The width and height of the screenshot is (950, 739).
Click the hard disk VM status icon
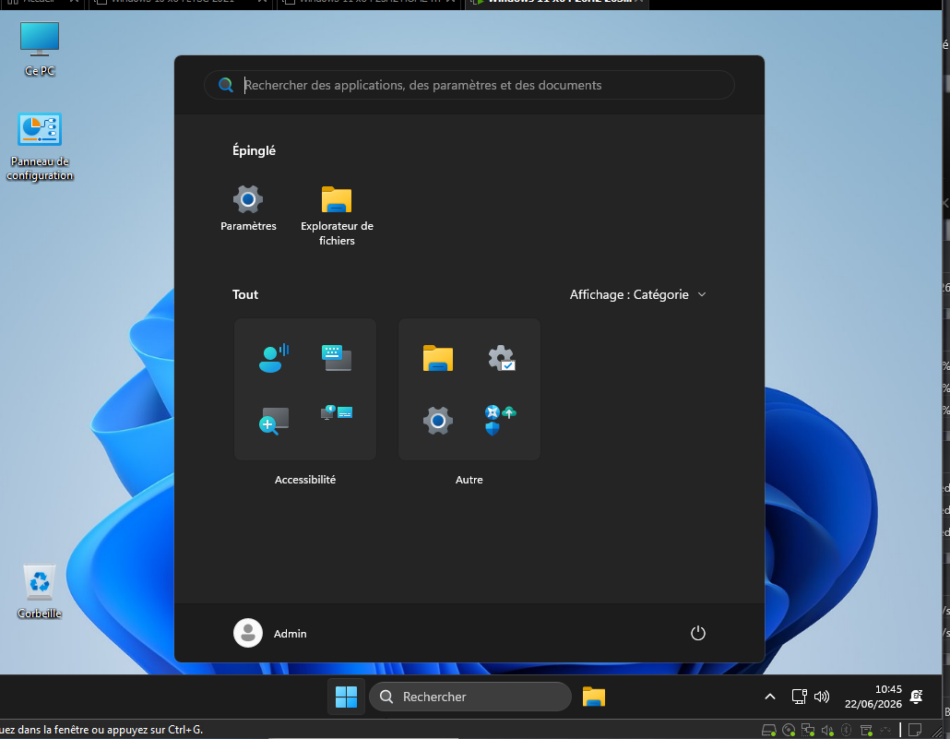[769, 730]
